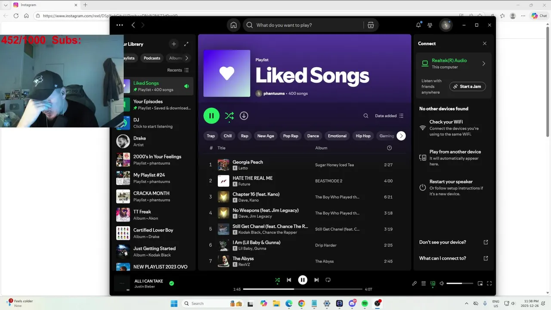Expand Realtek(R) Audio device options

pos(483,64)
